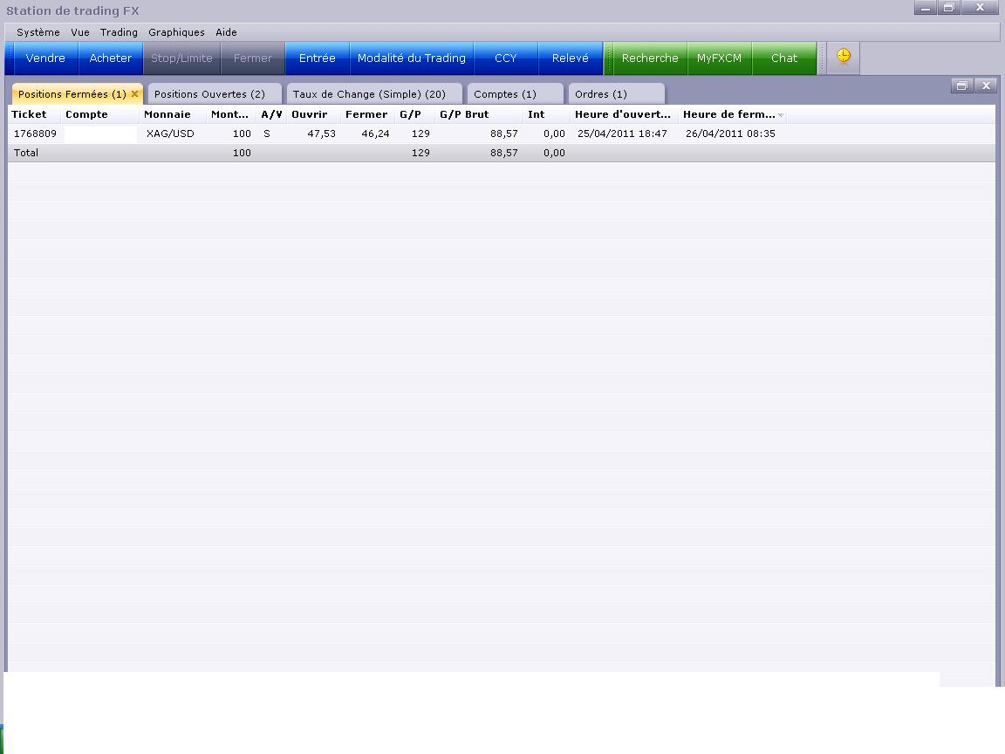The image size is (1005, 754).
Task: Select the XAG/USD closed position row
Action: coord(170,134)
